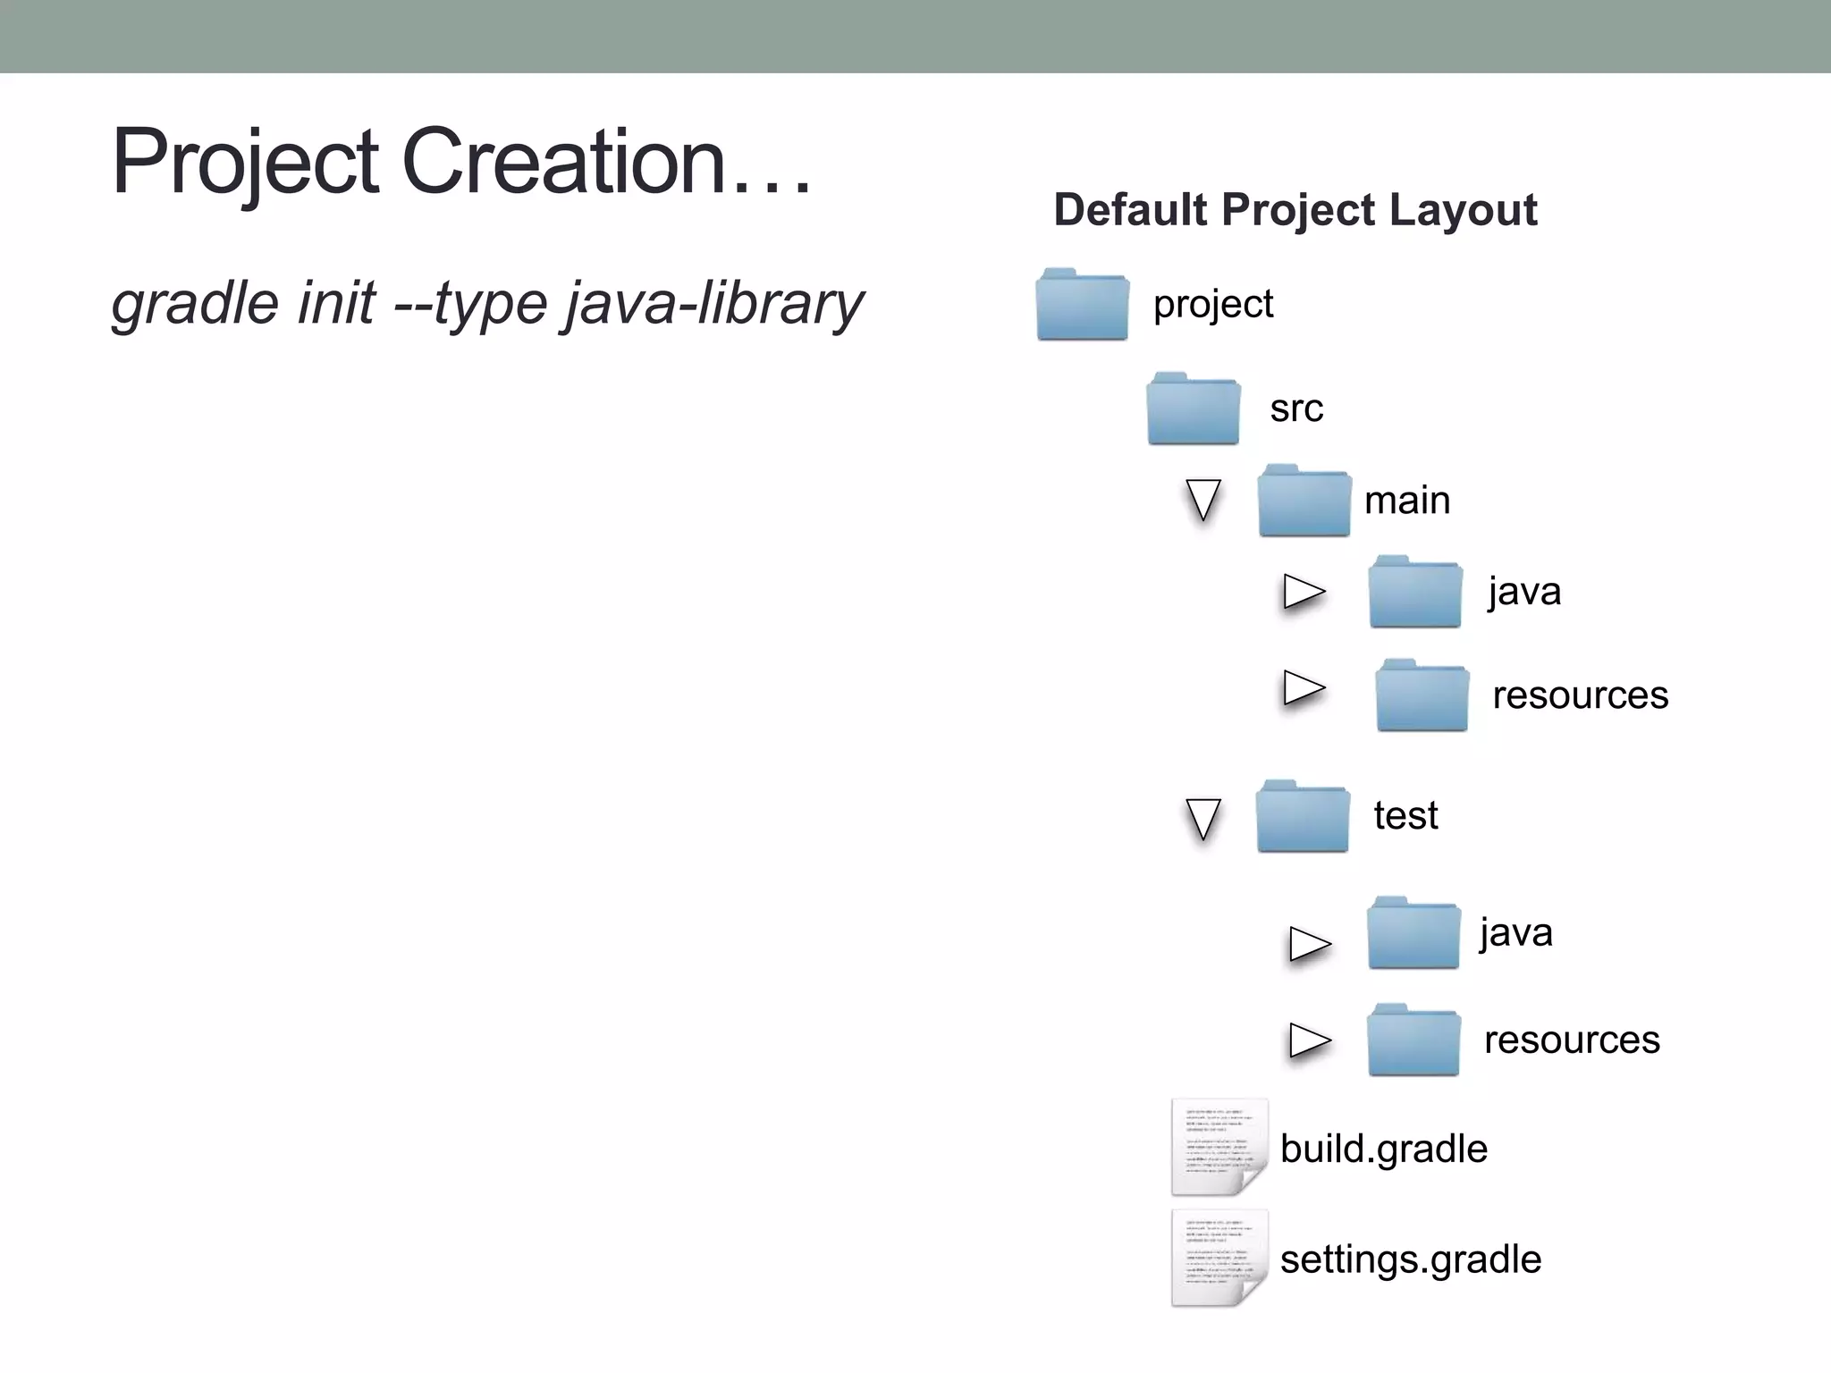The image size is (1831, 1373).
Task: Expand the resources folder triangle under main
Action: (x=1304, y=687)
